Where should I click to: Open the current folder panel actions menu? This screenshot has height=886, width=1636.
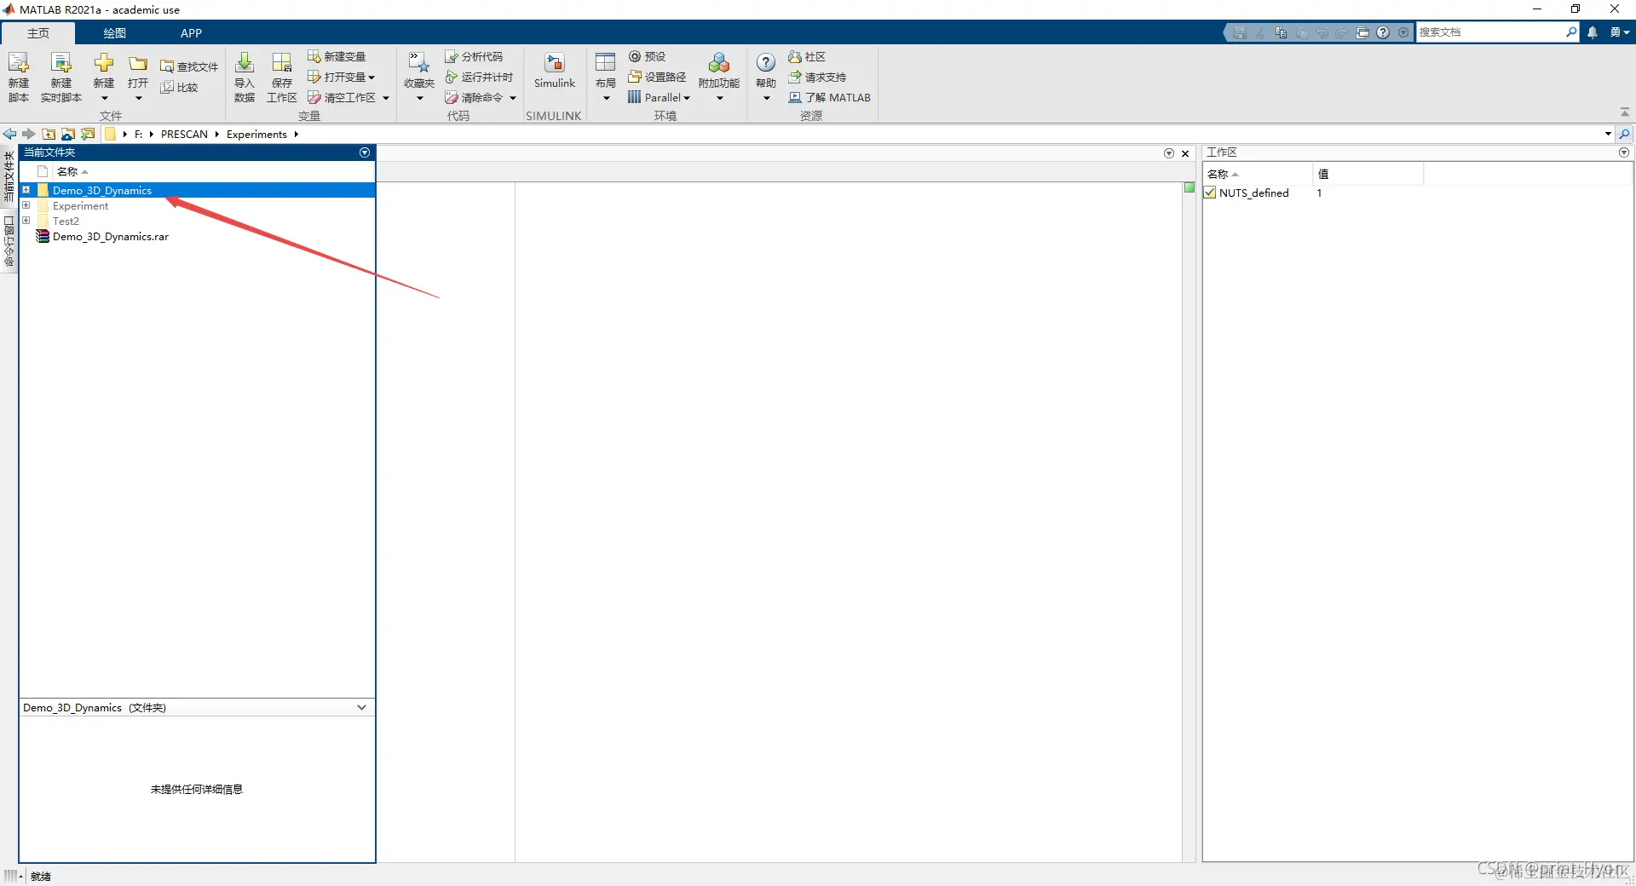click(365, 152)
